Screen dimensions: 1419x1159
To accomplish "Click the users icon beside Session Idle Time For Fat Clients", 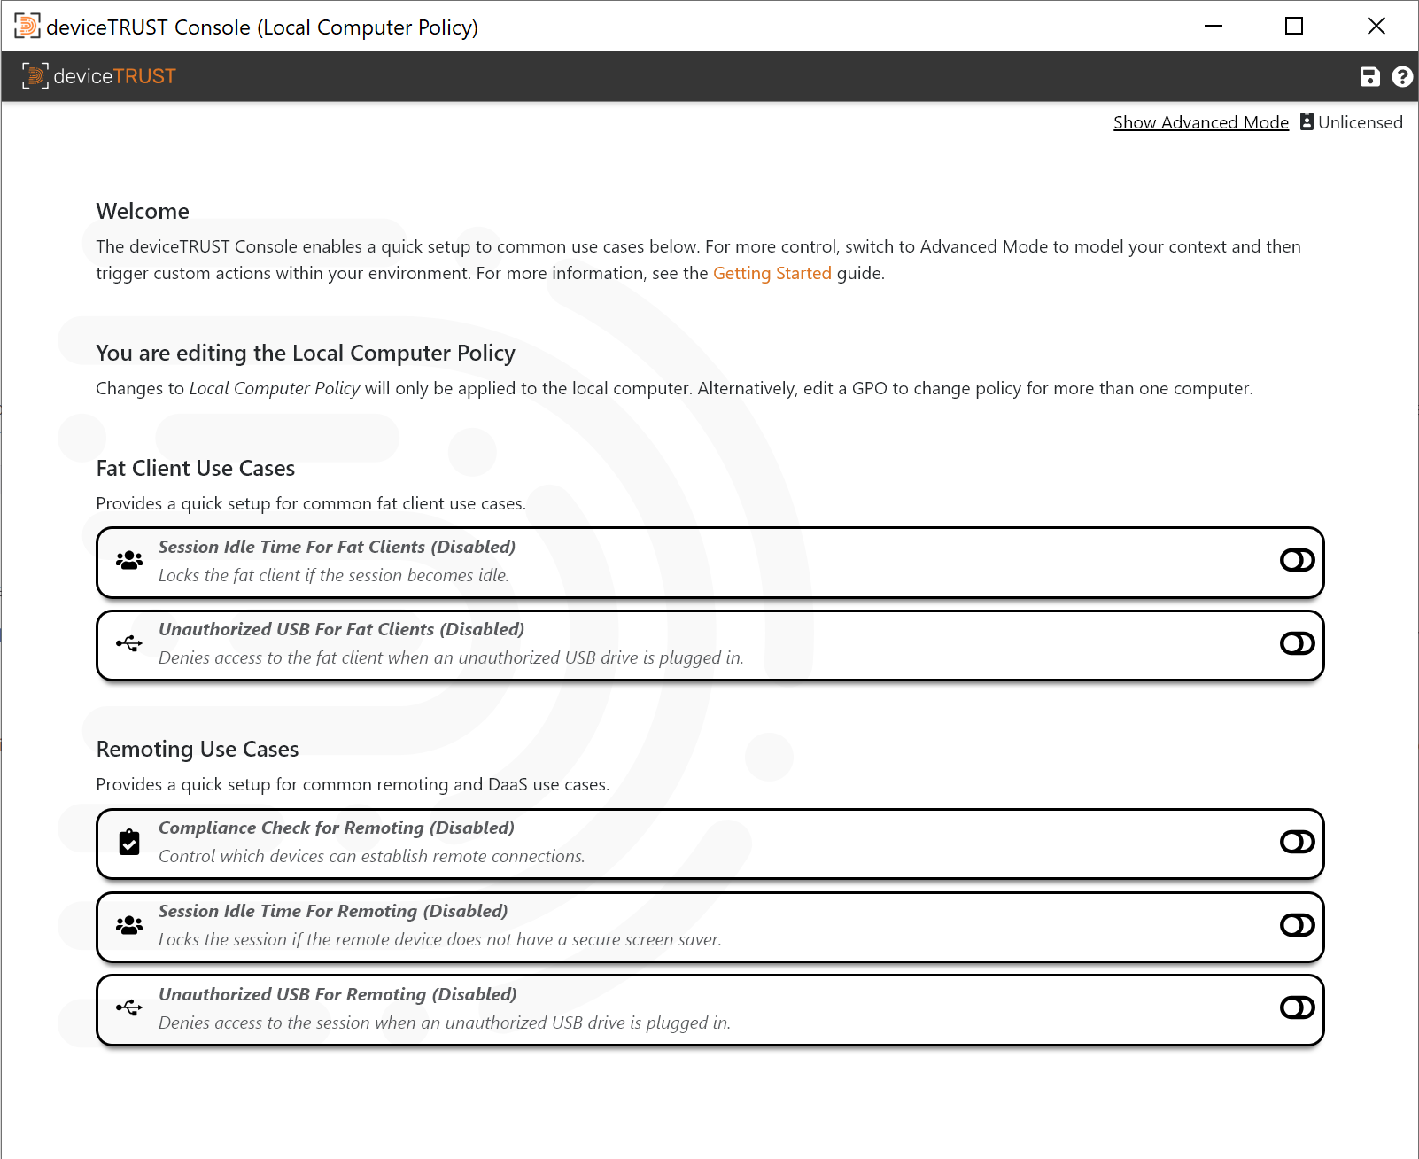I will pos(129,560).
